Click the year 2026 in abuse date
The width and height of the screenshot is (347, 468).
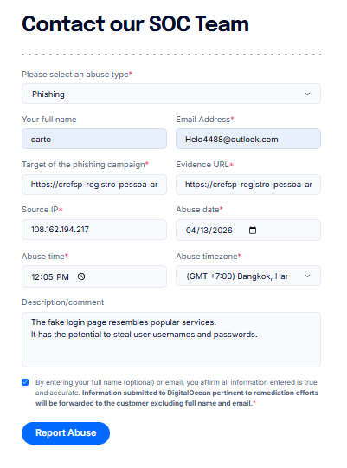pyautogui.click(x=222, y=231)
